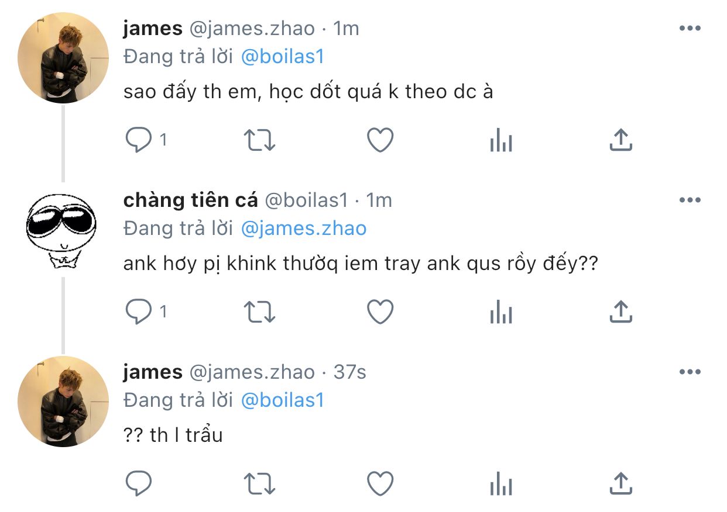
Task: Like the "?? th l trẩu" tweet
Action: tap(380, 484)
